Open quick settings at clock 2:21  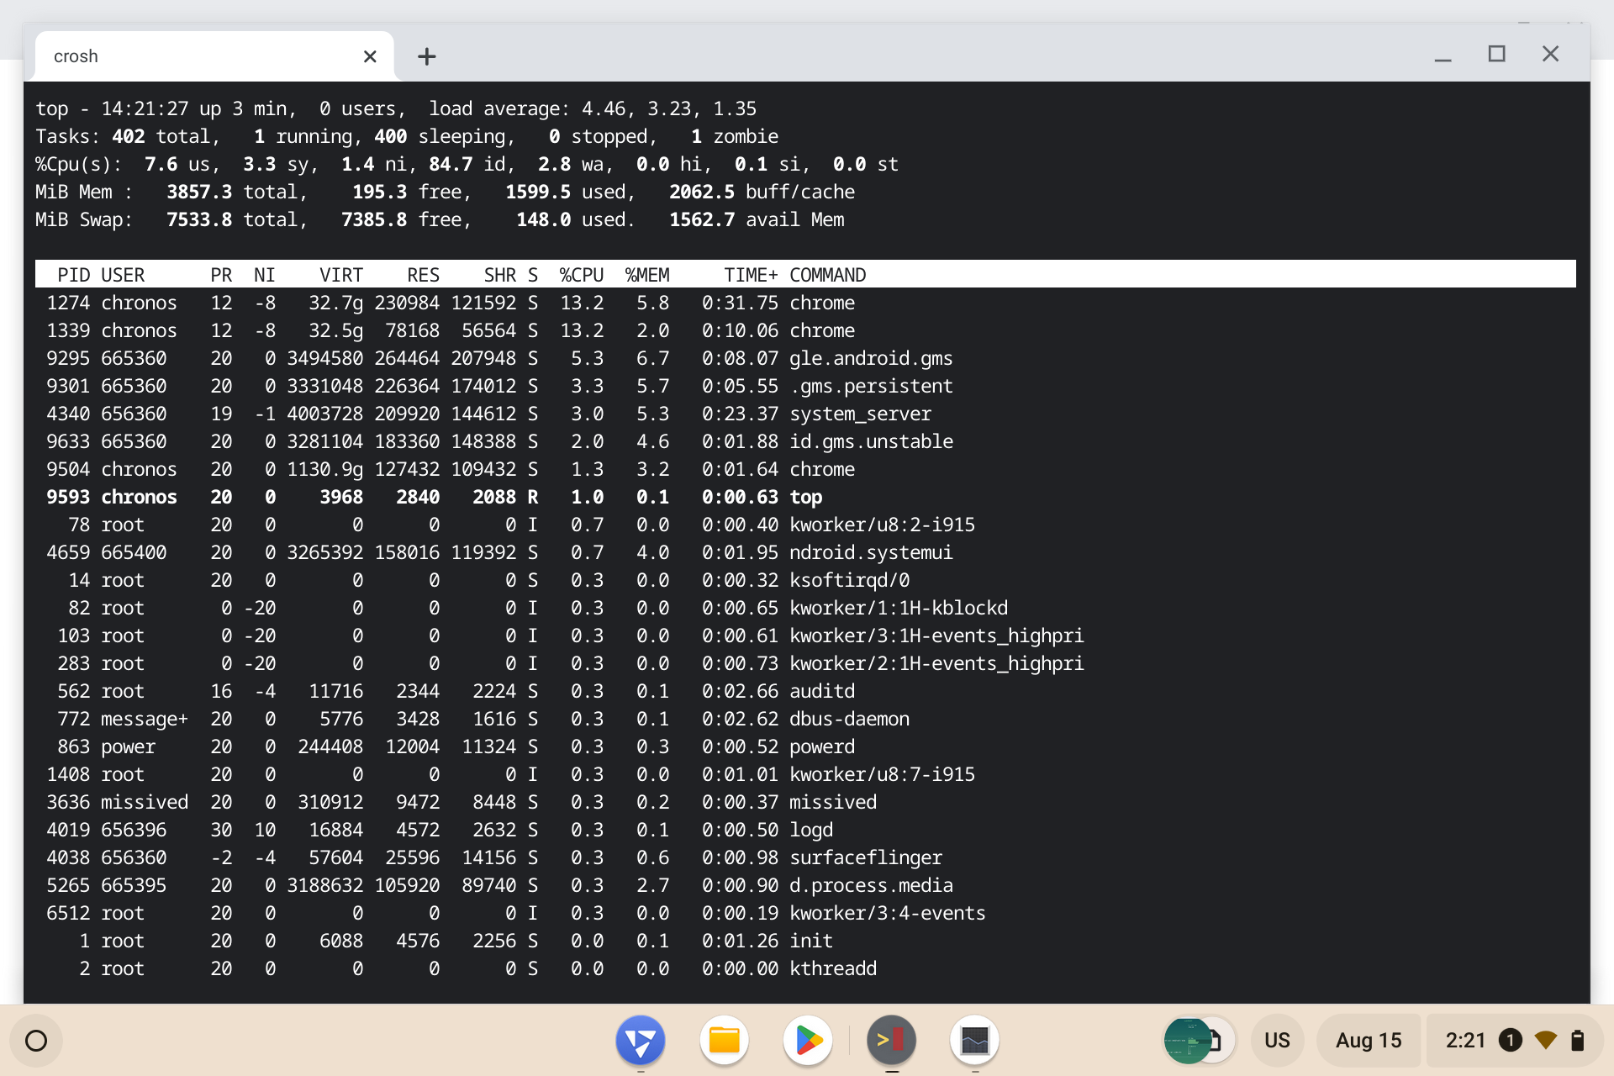1465,1041
